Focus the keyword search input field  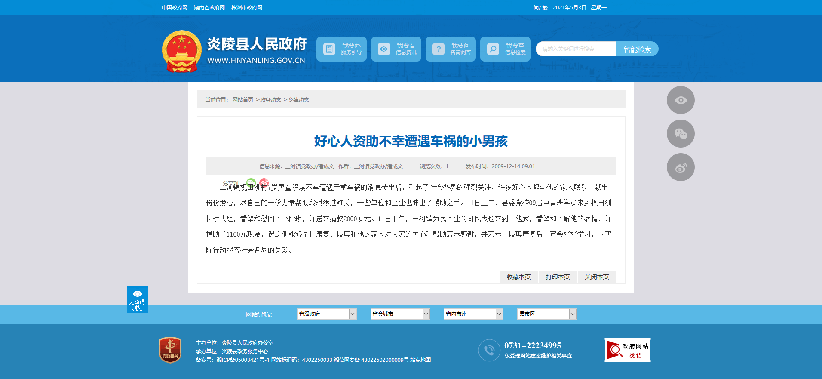tap(576, 49)
